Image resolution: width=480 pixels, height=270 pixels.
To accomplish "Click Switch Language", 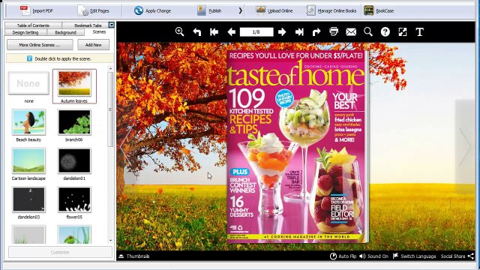I will pyautogui.click(x=414, y=256).
